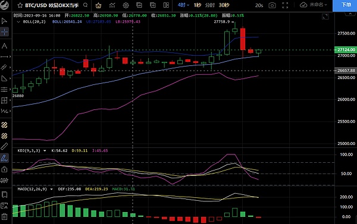Image resolution: width=357 pixels, height=224 pixels.
Task: Open the indicators chart icon
Action: (112, 5)
